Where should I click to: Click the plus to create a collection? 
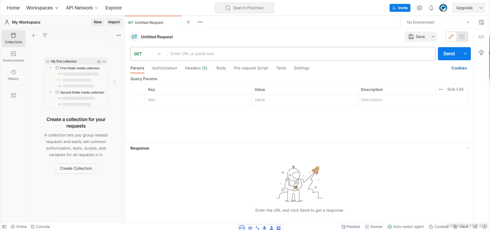coord(33,35)
